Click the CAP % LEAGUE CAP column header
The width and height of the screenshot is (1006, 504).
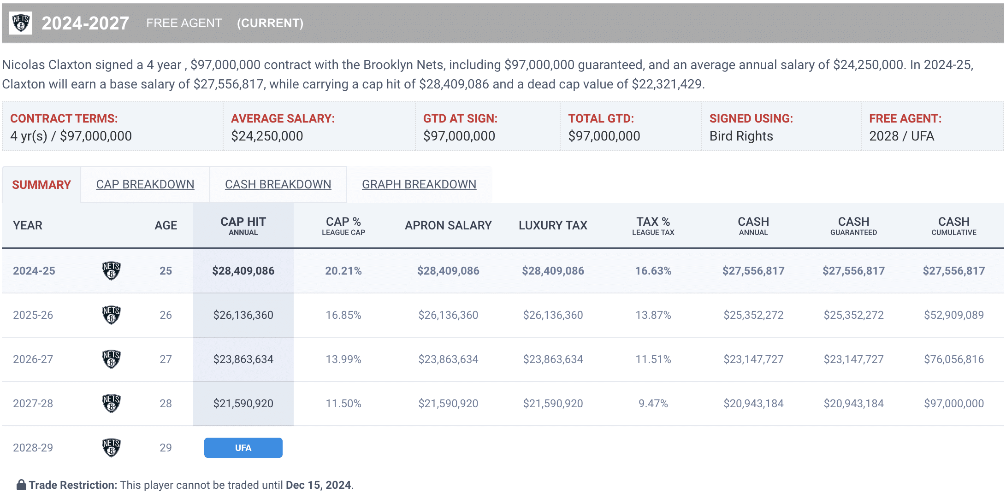click(x=343, y=226)
